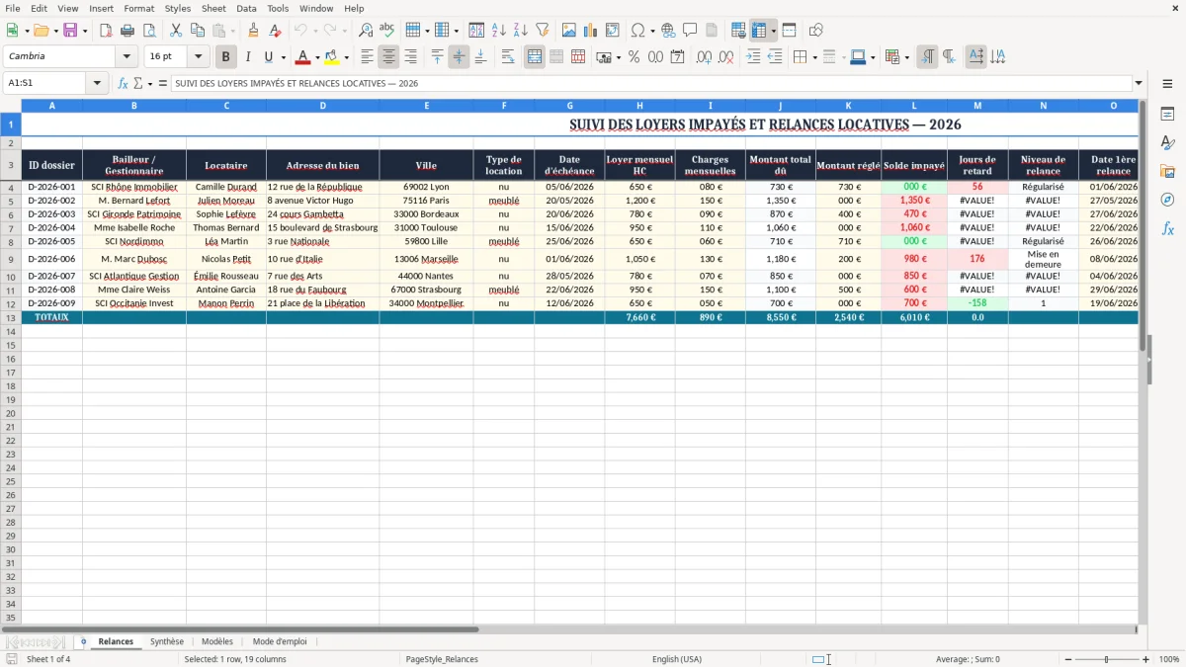
Task: Toggle Center Horizontally alignment
Action: click(x=388, y=57)
